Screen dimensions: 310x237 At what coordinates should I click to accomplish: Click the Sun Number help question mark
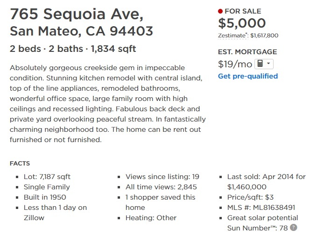293,228
